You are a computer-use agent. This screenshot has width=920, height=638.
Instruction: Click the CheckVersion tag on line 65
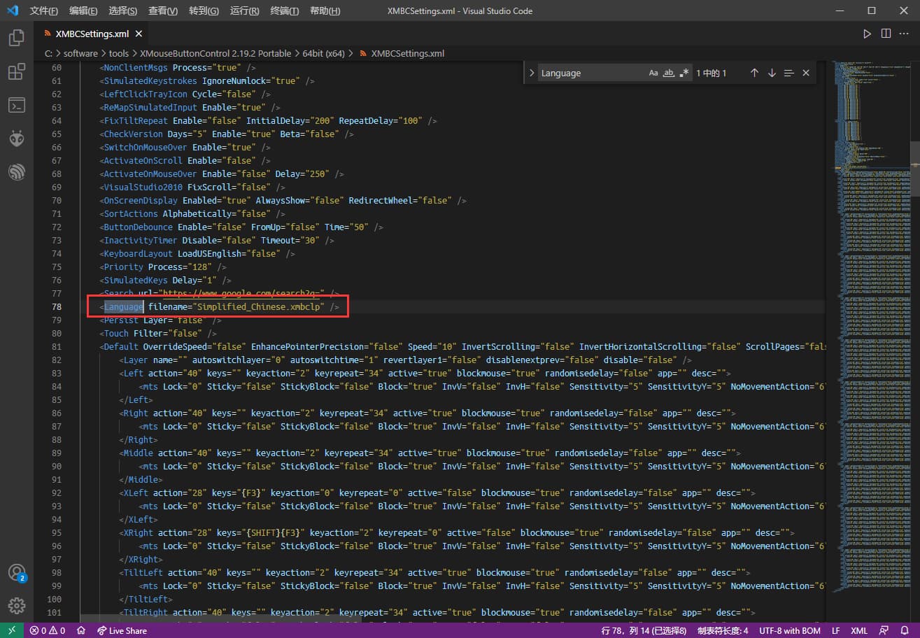132,134
